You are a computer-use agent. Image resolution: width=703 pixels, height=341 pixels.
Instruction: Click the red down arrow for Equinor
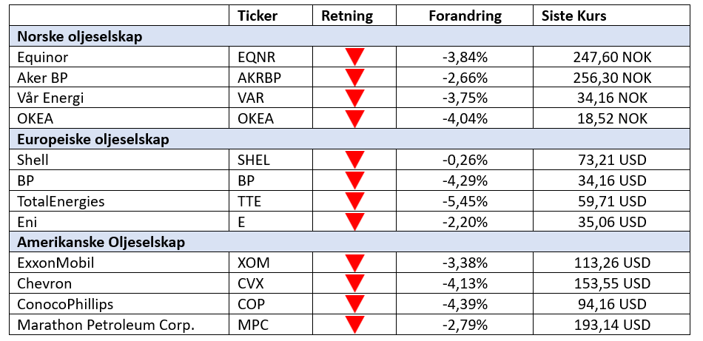(355, 57)
